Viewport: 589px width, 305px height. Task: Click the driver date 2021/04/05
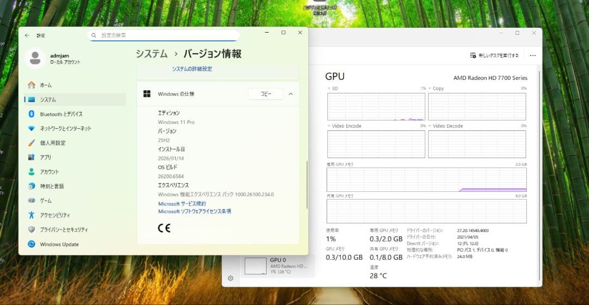tap(468, 237)
